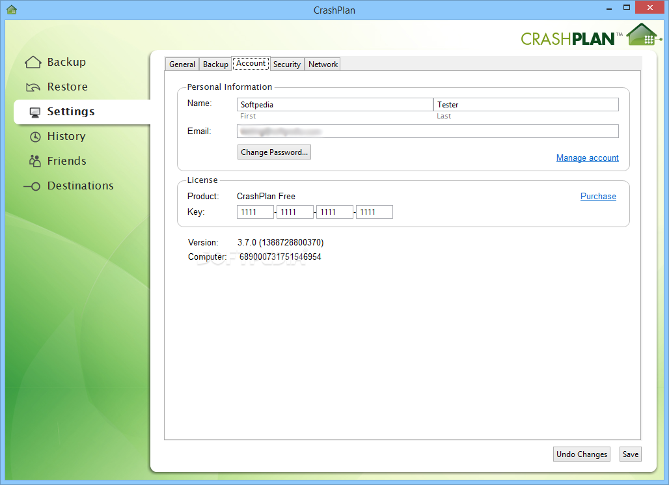This screenshot has height=485, width=669.
Task: Focus the First name field containing Softpedia
Action: point(335,105)
